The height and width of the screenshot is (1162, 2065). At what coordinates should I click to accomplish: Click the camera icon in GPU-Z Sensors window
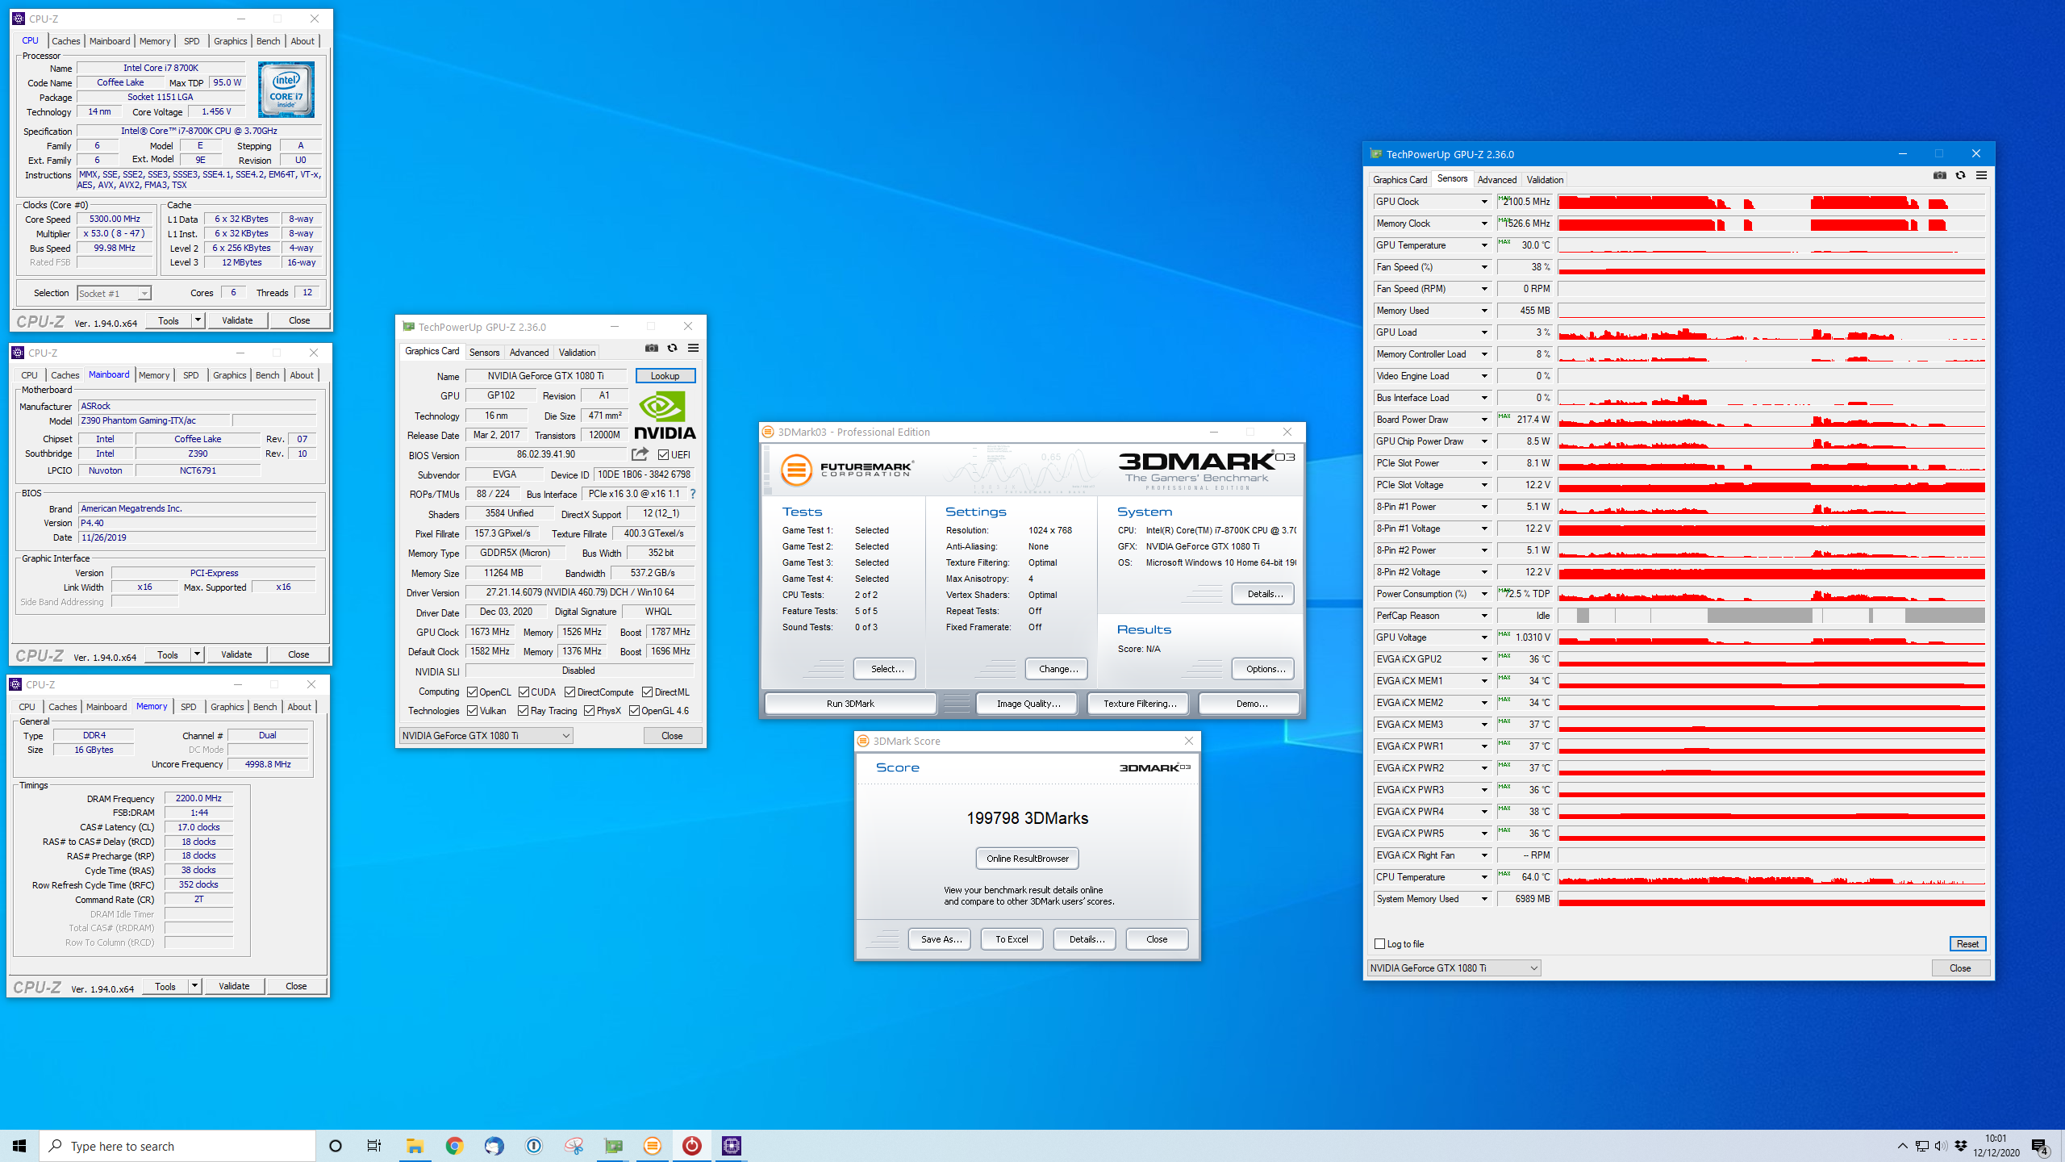pos(1939,176)
